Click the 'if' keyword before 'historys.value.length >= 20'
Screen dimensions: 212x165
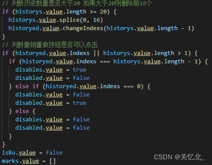click(x=5, y=12)
